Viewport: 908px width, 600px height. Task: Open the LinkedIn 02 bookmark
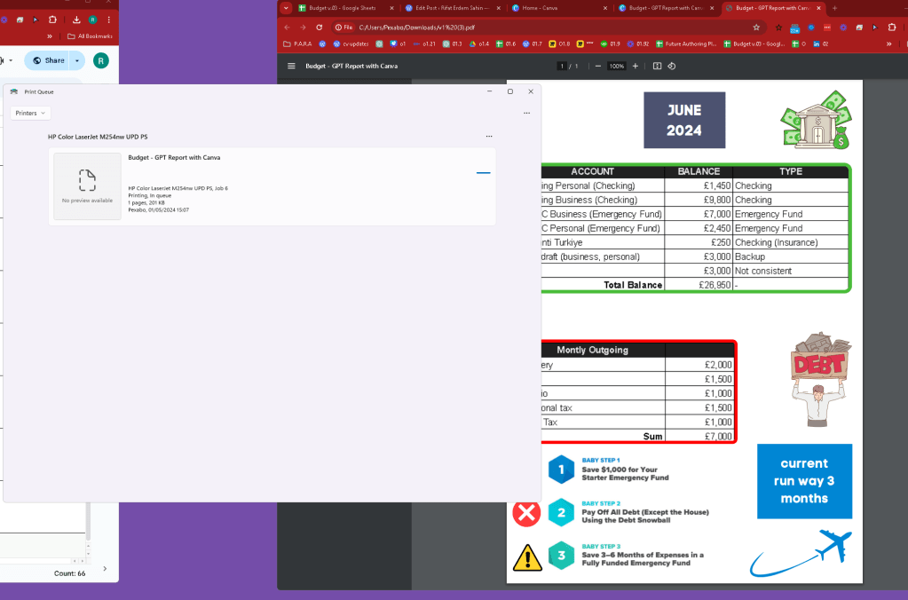[820, 44]
